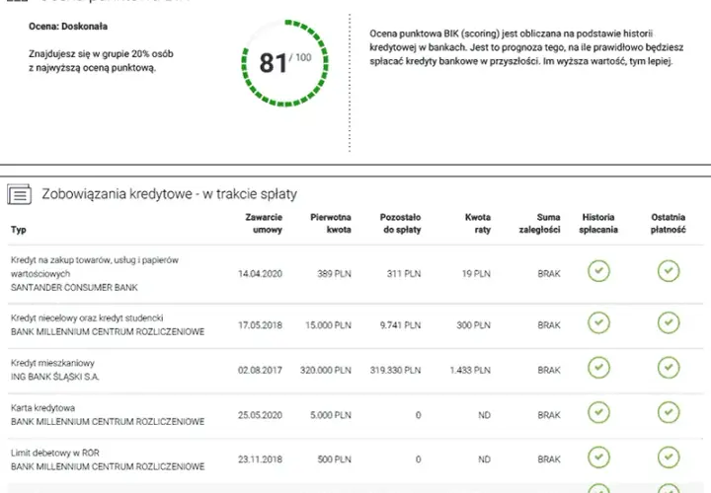The image size is (711, 493).
Task: Click Historia spłacania checkmark for ING Bank Śląski
Action: tap(598, 368)
